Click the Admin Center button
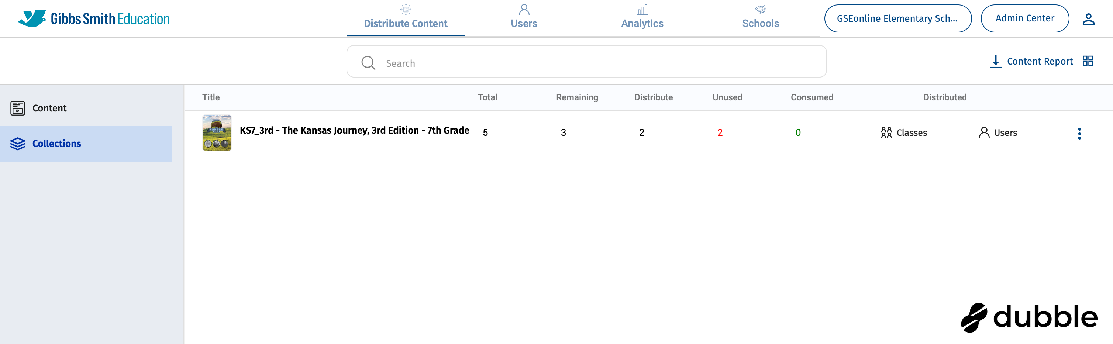Screen dimensions: 1113x344 coord(1024,18)
